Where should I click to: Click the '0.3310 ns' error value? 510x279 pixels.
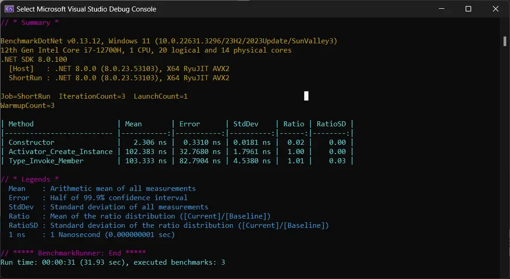(x=202, y=142)
